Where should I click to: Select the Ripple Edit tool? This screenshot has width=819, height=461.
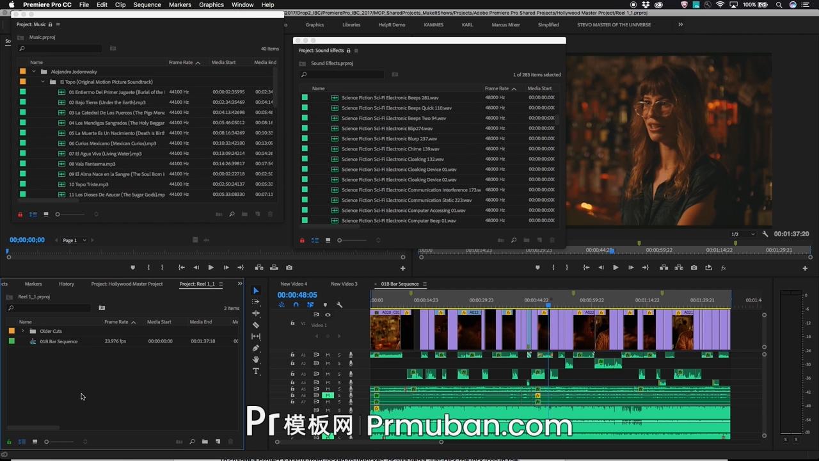point(256,313)
